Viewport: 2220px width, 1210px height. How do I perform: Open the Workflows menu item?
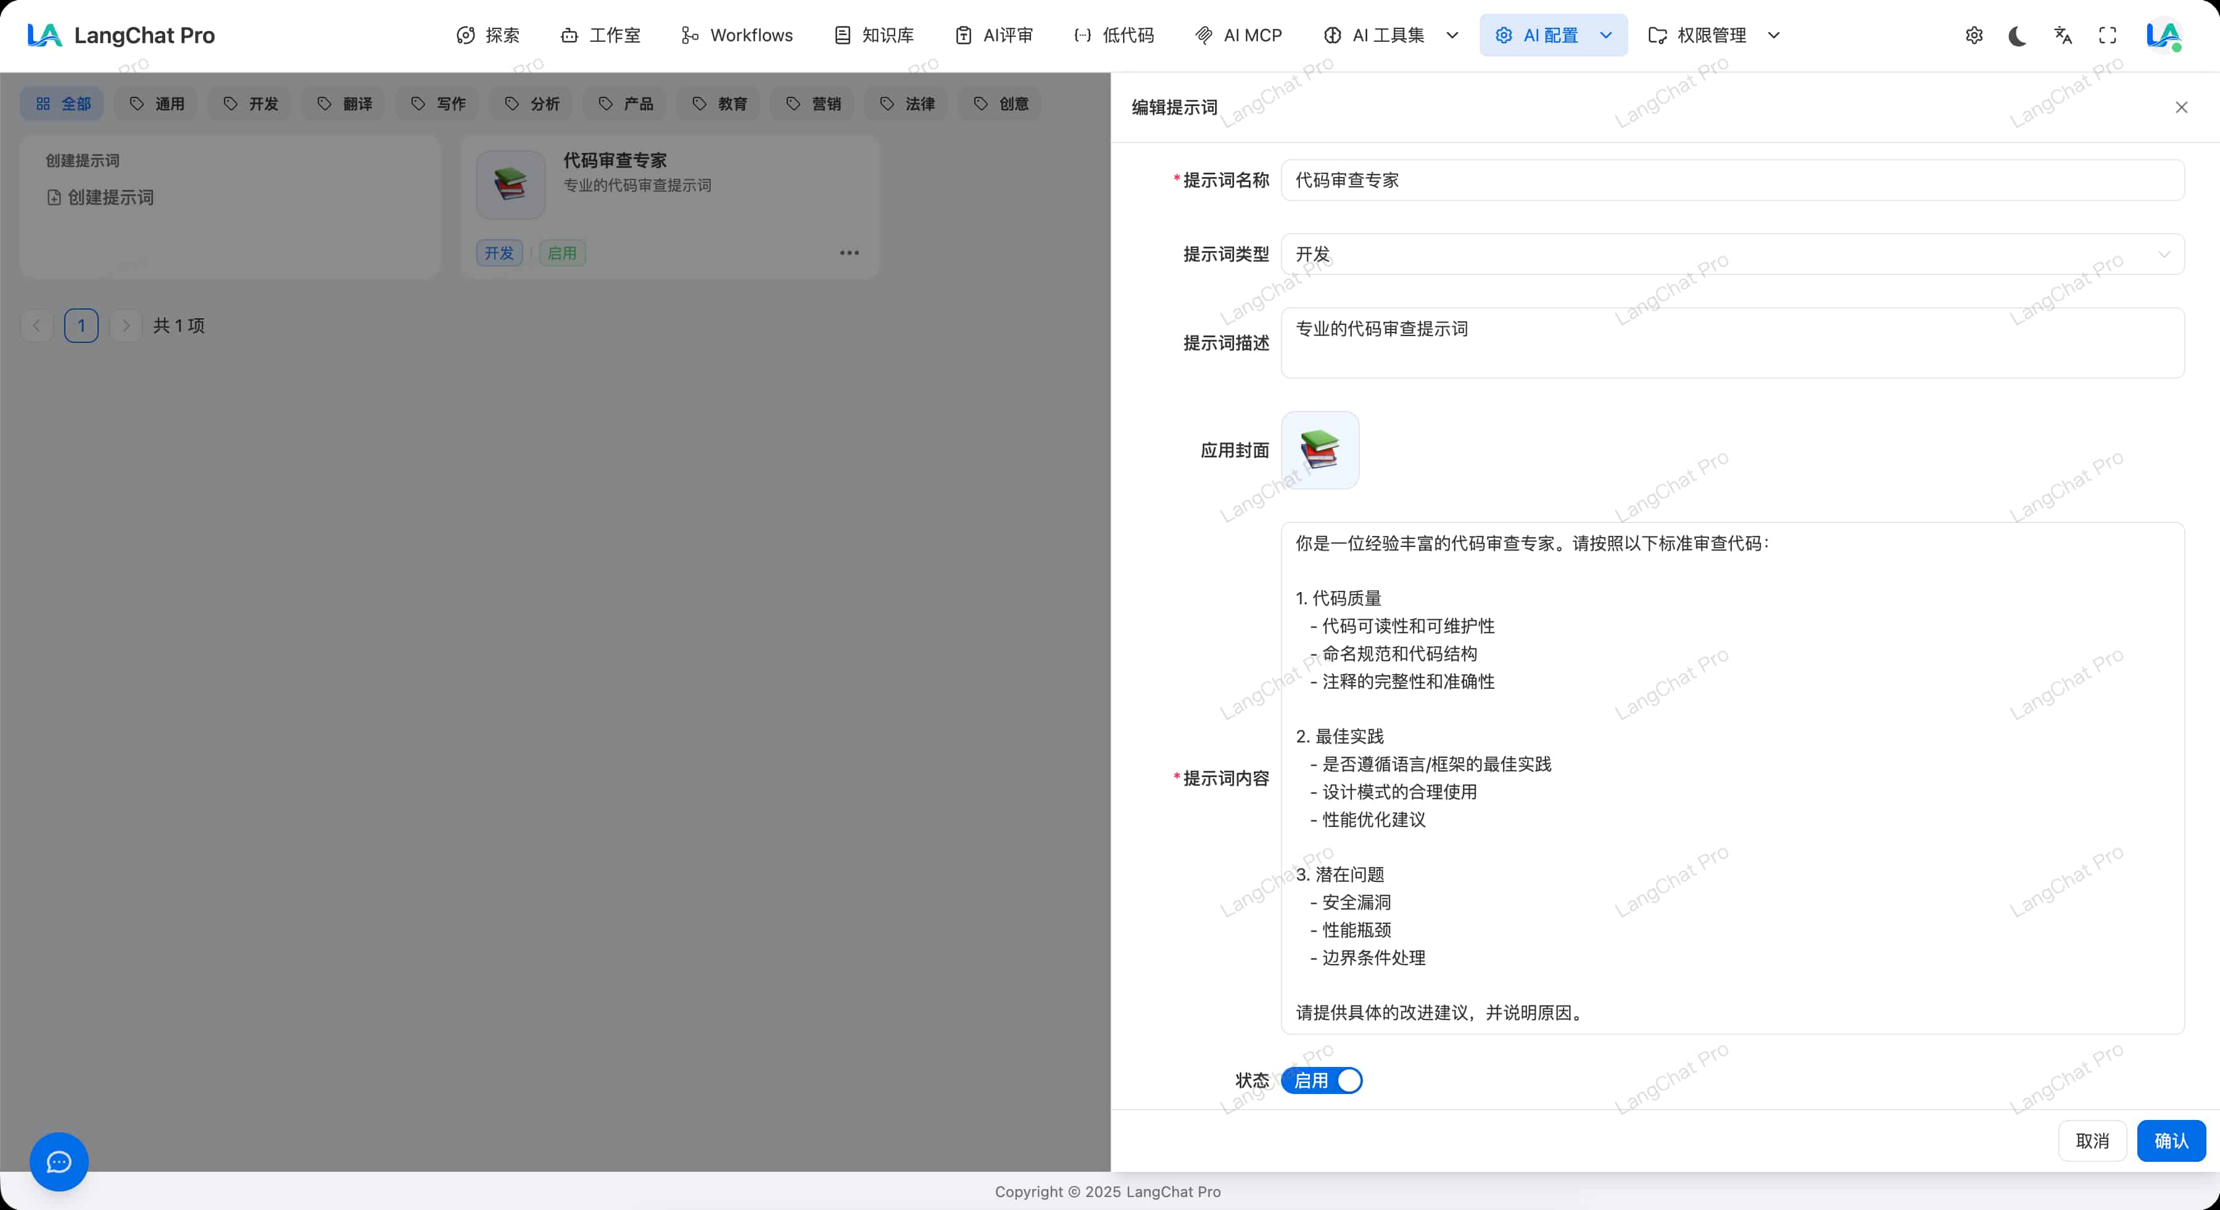[737, 35]
